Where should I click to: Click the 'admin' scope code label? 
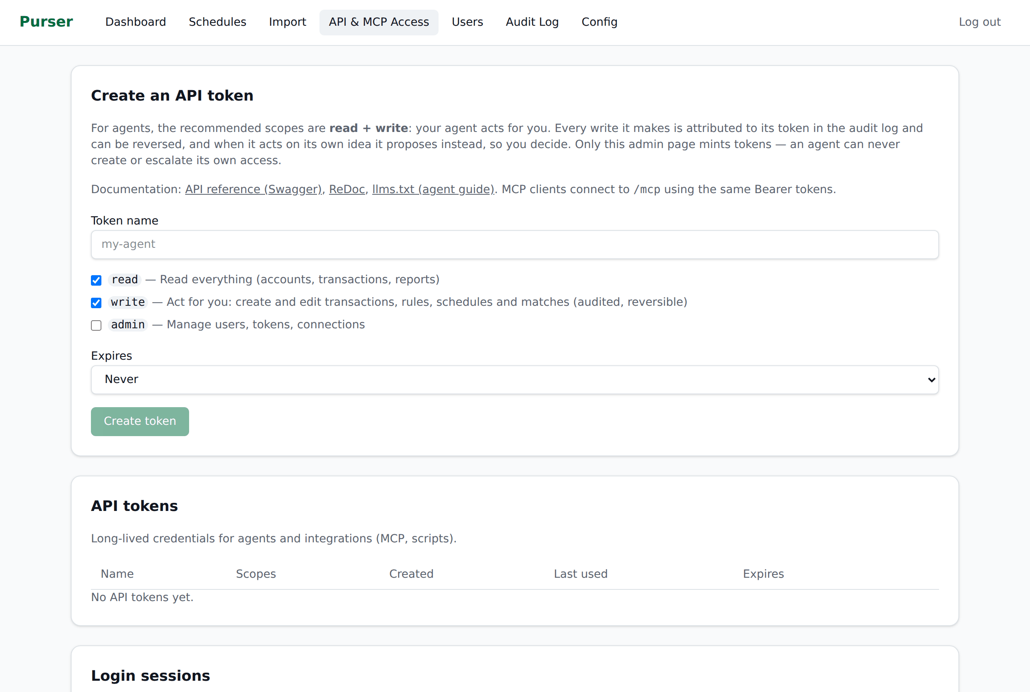[128, 324]
